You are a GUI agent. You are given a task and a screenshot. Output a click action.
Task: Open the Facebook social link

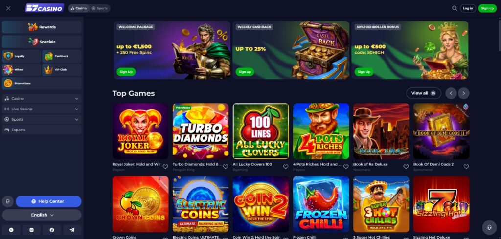(52, 230)
